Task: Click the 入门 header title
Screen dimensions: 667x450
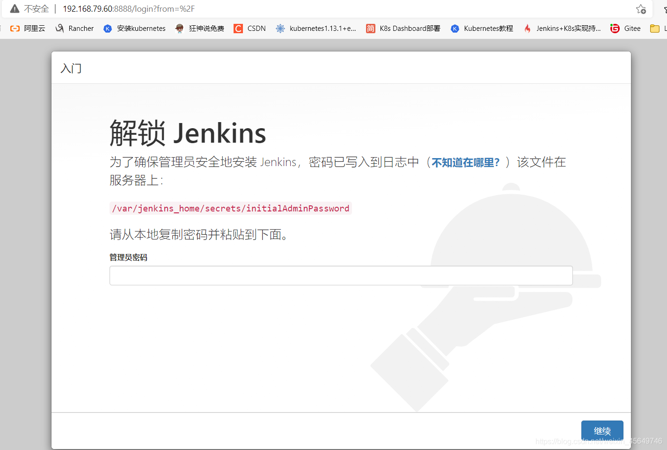Action: tap(71, 68)
